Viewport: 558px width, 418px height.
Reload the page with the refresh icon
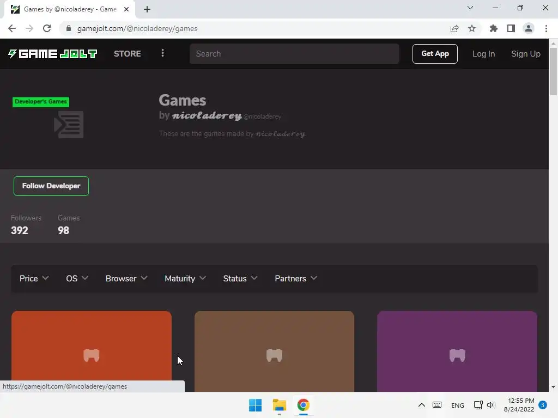(x=47, y=28)
